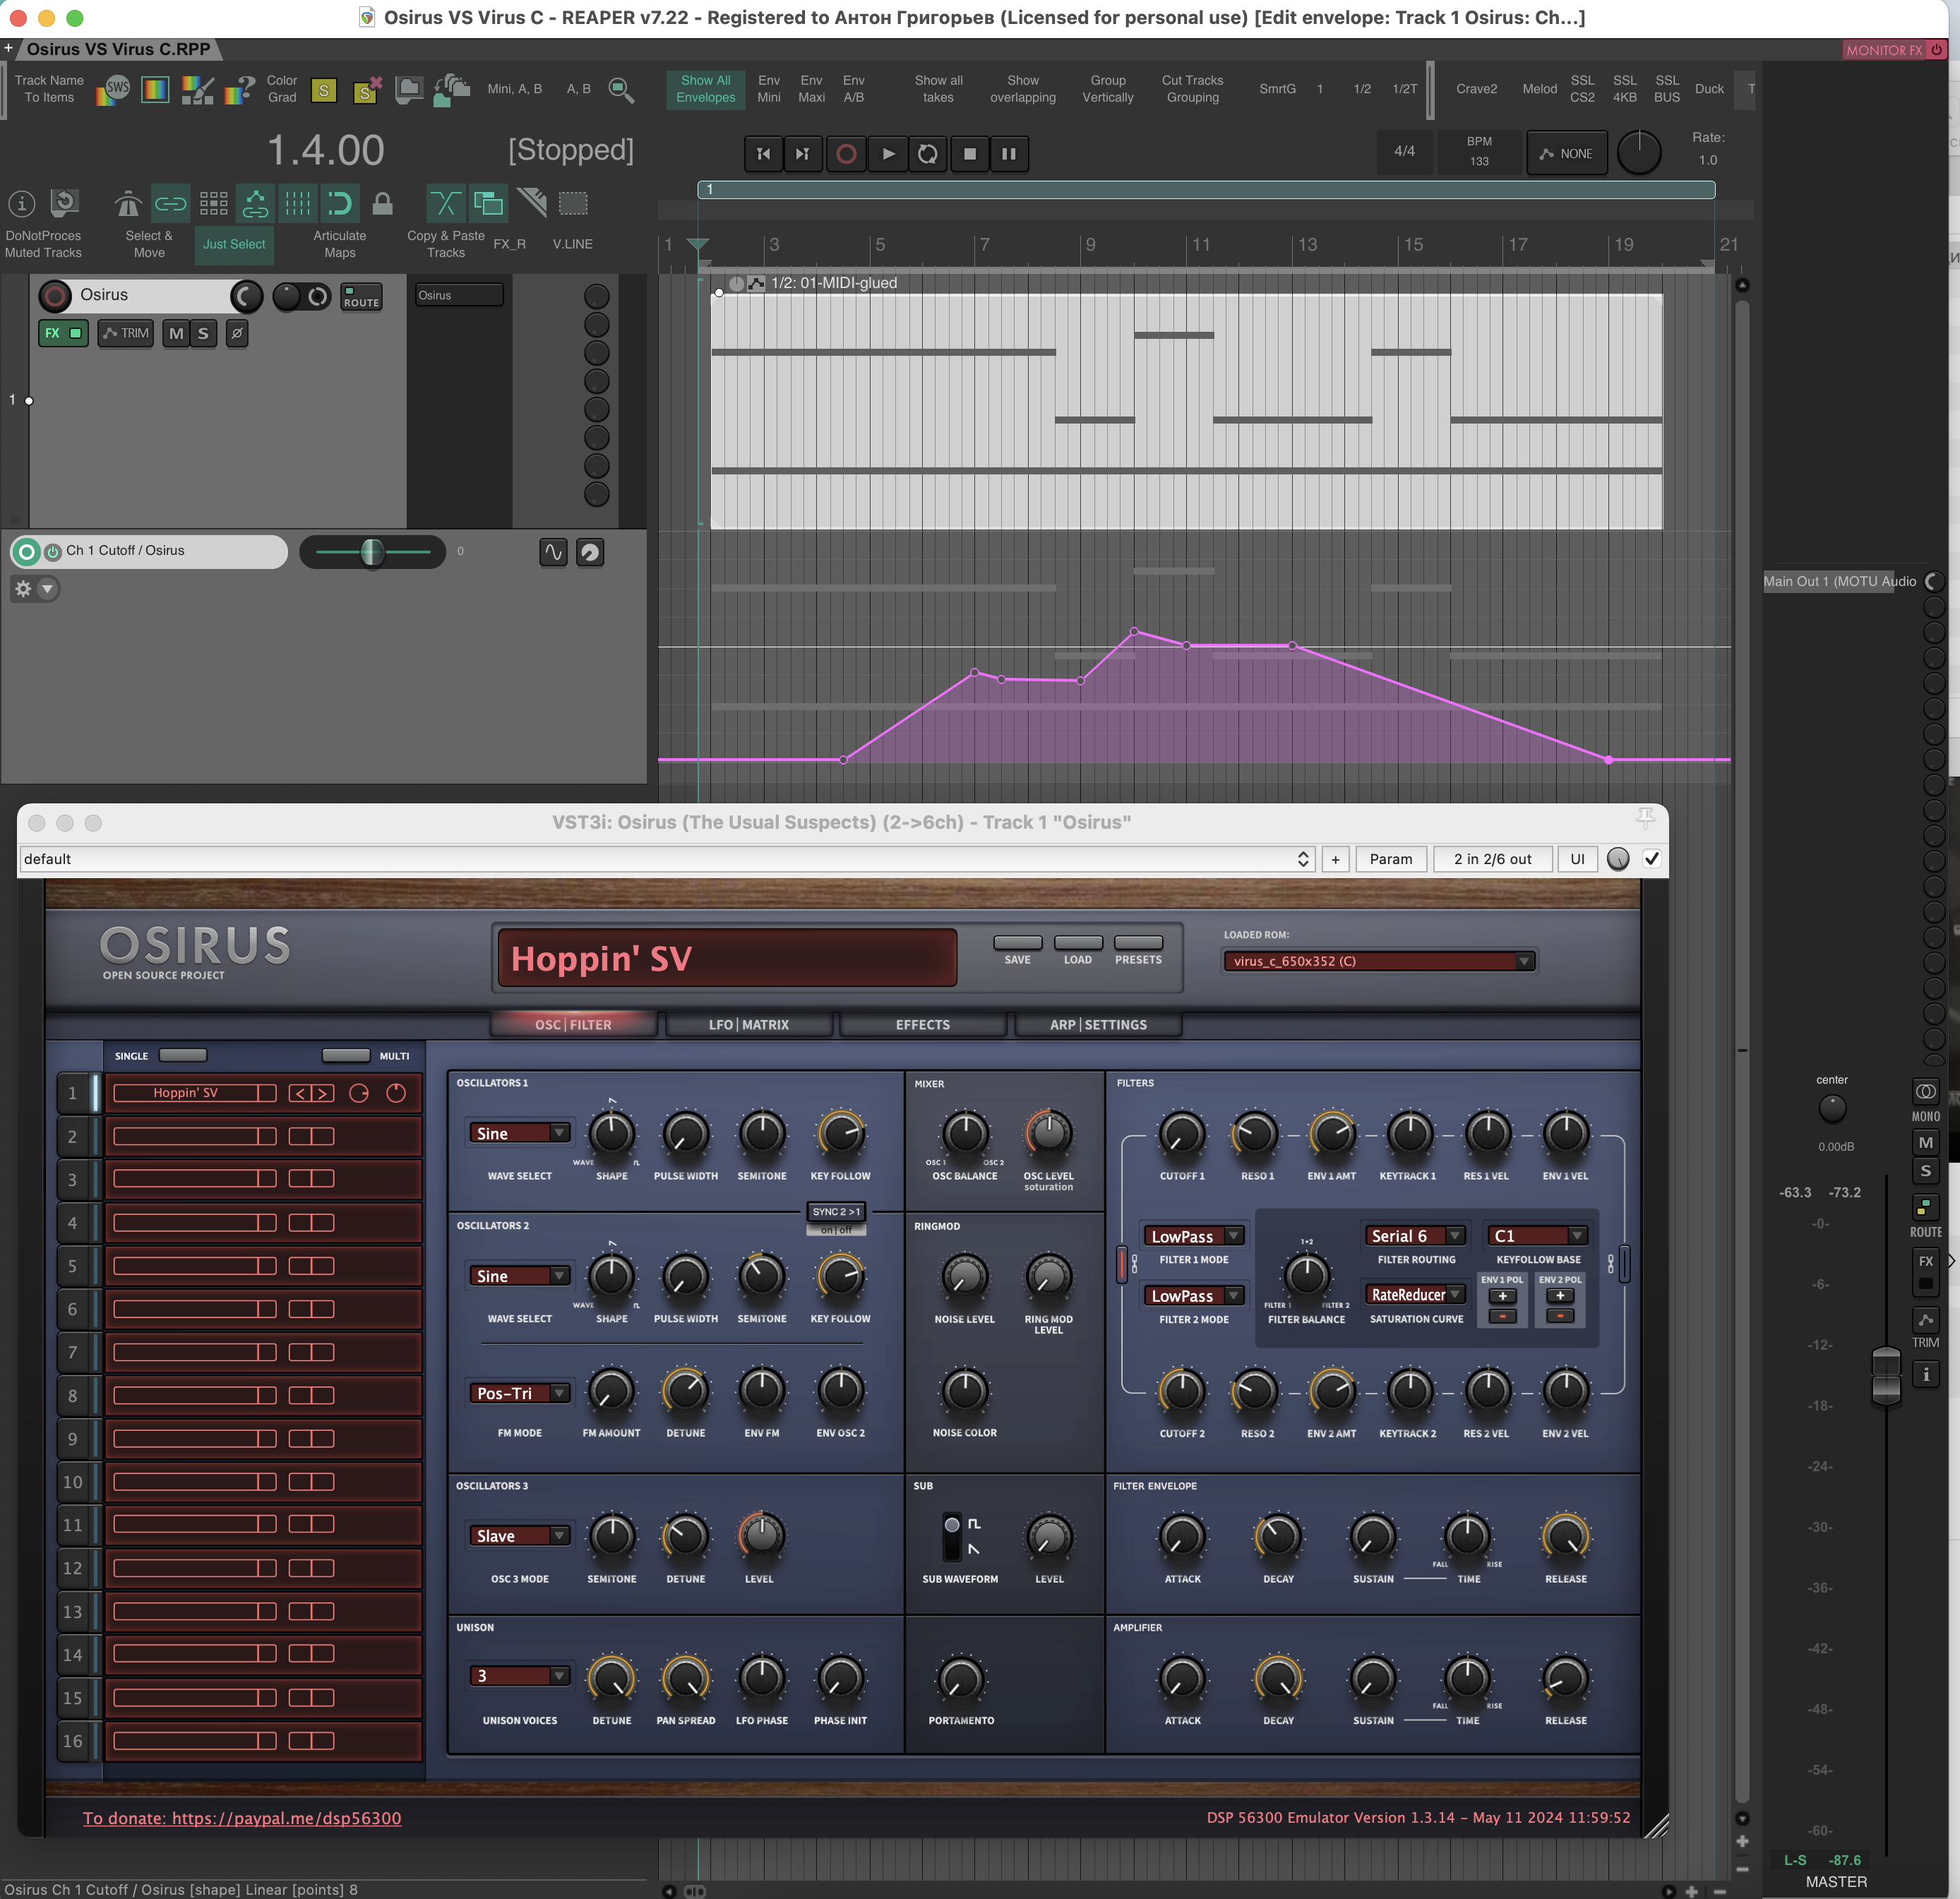1960x1899 pixels.
Task: Go to project end transport icon
Action: coord(803,153)
